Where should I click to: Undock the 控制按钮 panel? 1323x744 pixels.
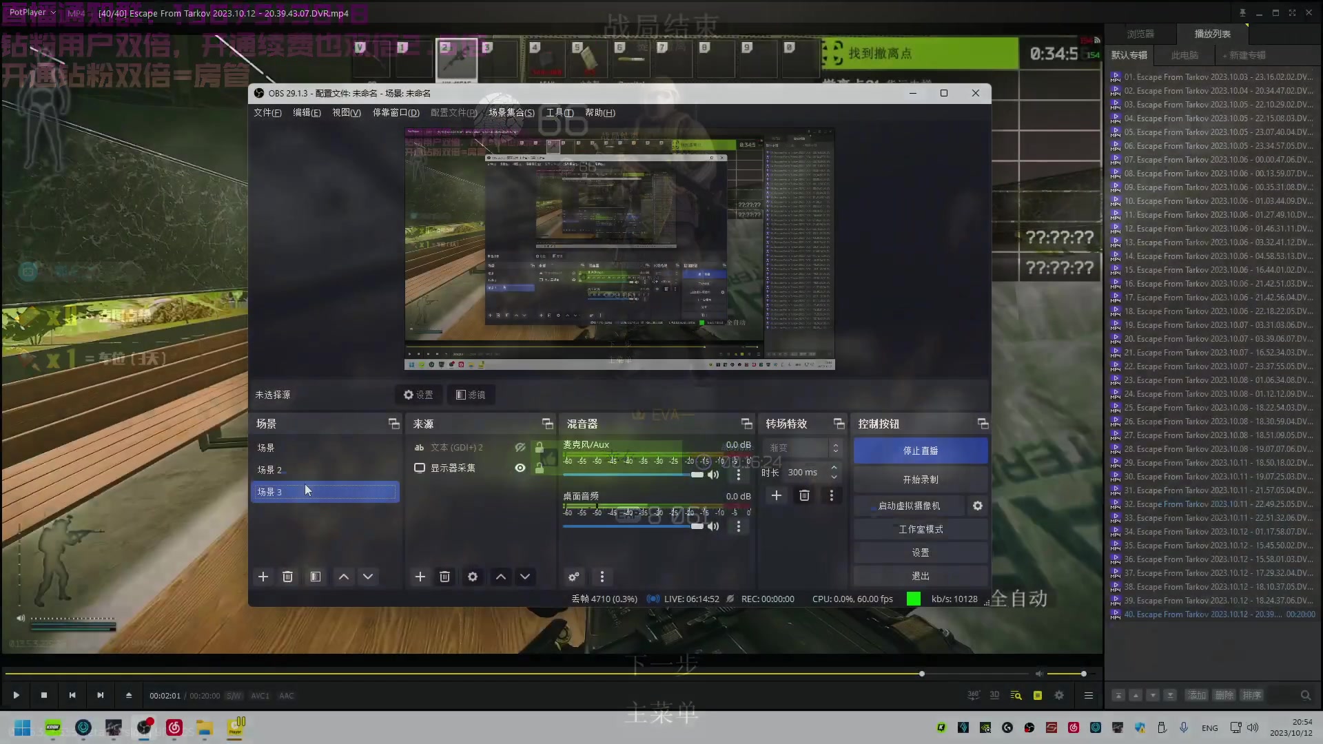983,424
